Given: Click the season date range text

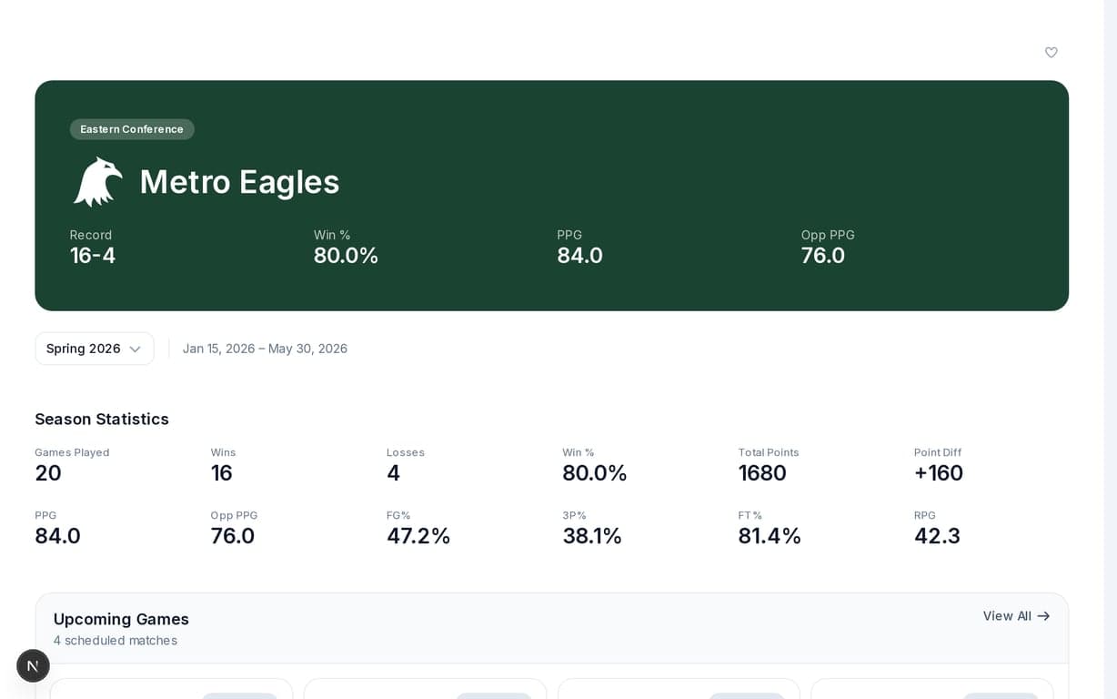Looking at the screenshot, I should point(265,349).
